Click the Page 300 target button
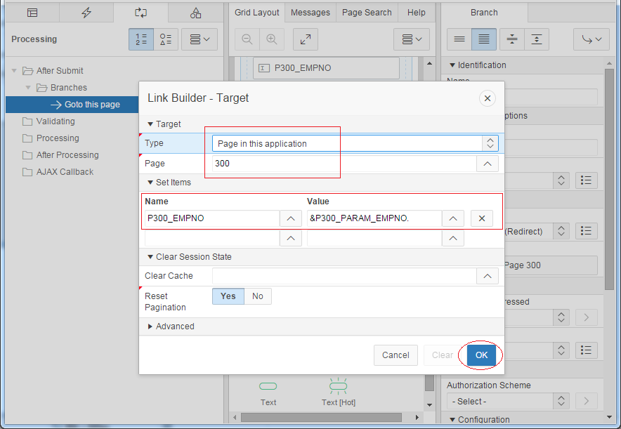 coord(551,265)
